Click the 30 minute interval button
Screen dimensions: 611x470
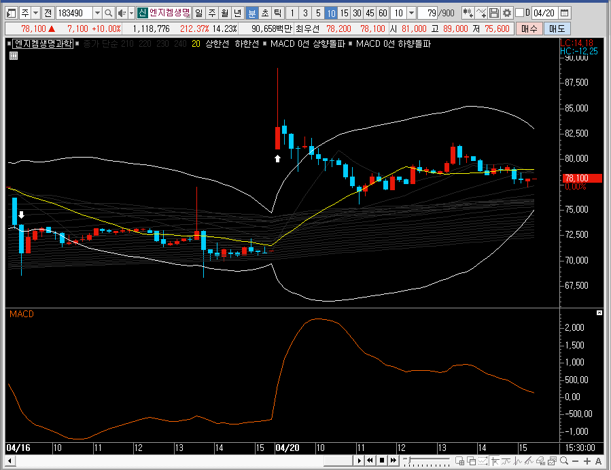(x=357, y=13)
